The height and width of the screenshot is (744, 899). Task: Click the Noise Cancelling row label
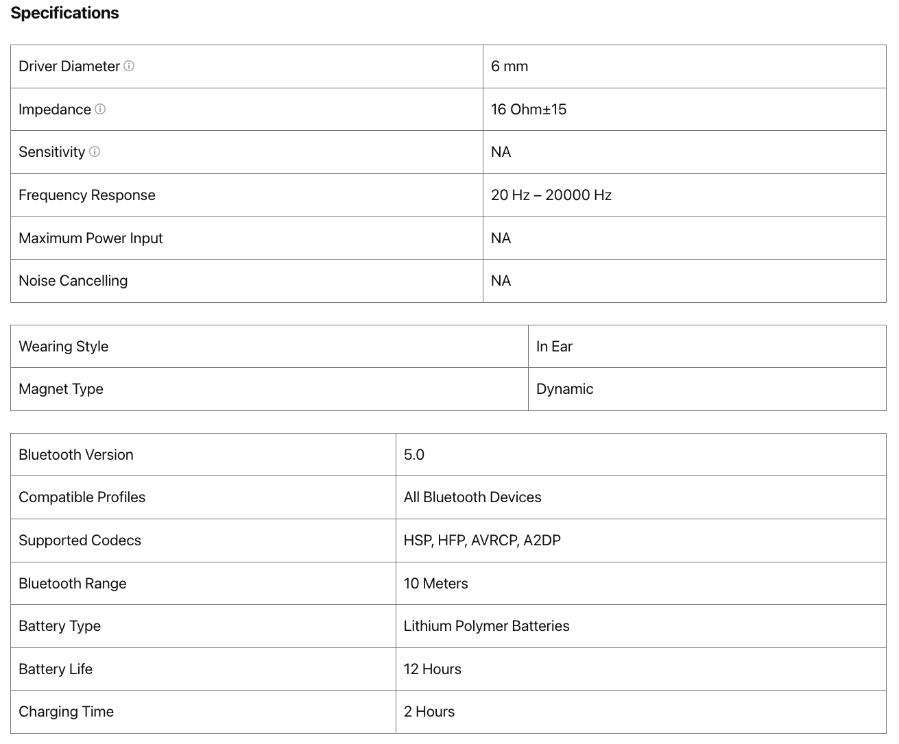73,281
